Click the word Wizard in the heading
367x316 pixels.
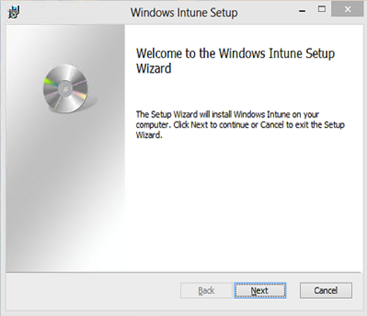(x=154, y=68)
